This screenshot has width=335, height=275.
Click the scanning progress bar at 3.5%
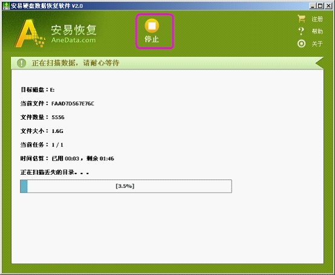click(126, 186)
